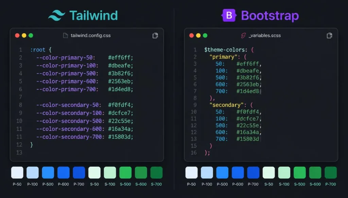
Task: Click '#dcfce7,' value in Bootstrap code
Action: coord(249,119)
